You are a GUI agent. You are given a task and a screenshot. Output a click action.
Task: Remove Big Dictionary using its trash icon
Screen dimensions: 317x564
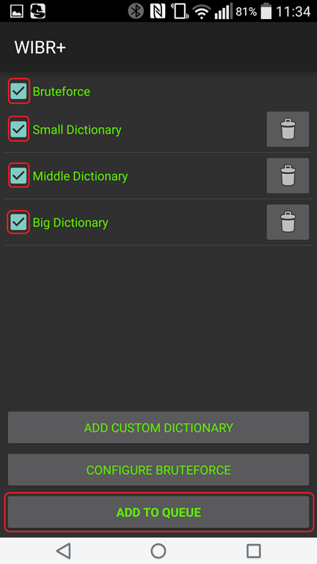pyautogui.click(x=288, y=222)
